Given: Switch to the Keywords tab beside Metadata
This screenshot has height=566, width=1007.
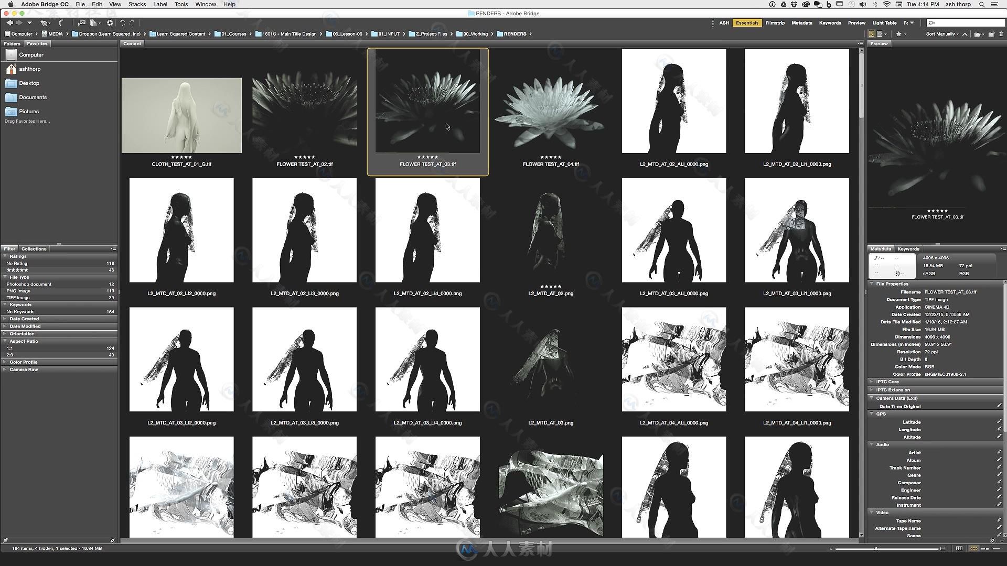Looking at the screenshot, I should 908,249.
